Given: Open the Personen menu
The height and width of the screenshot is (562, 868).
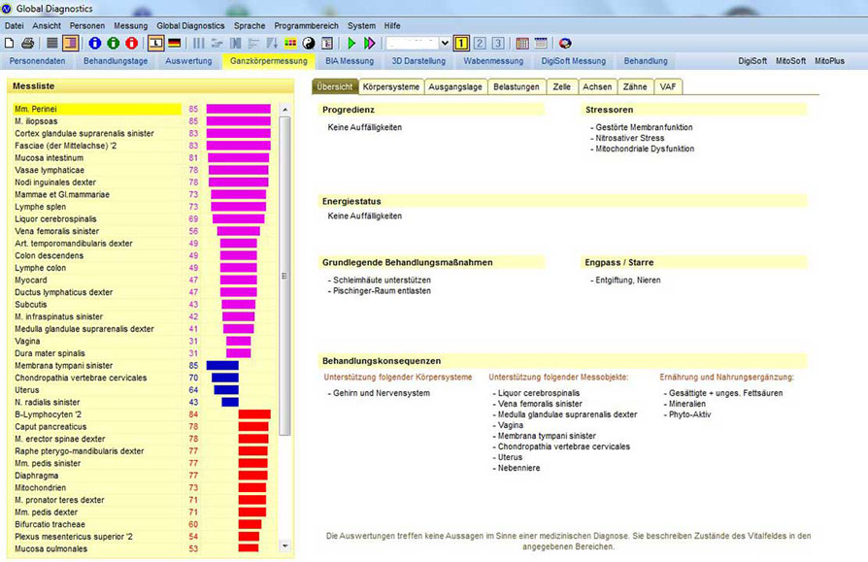Looking at the screenshot, I should point(87,25).
